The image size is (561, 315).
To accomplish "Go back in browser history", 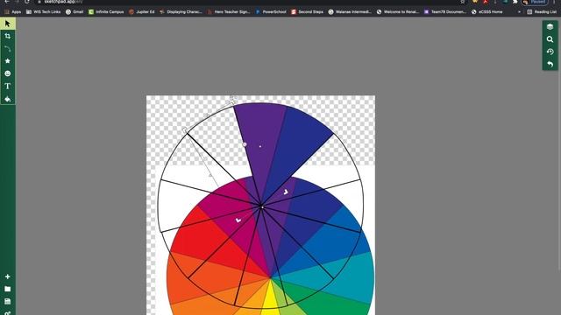I will pos(7,2).
